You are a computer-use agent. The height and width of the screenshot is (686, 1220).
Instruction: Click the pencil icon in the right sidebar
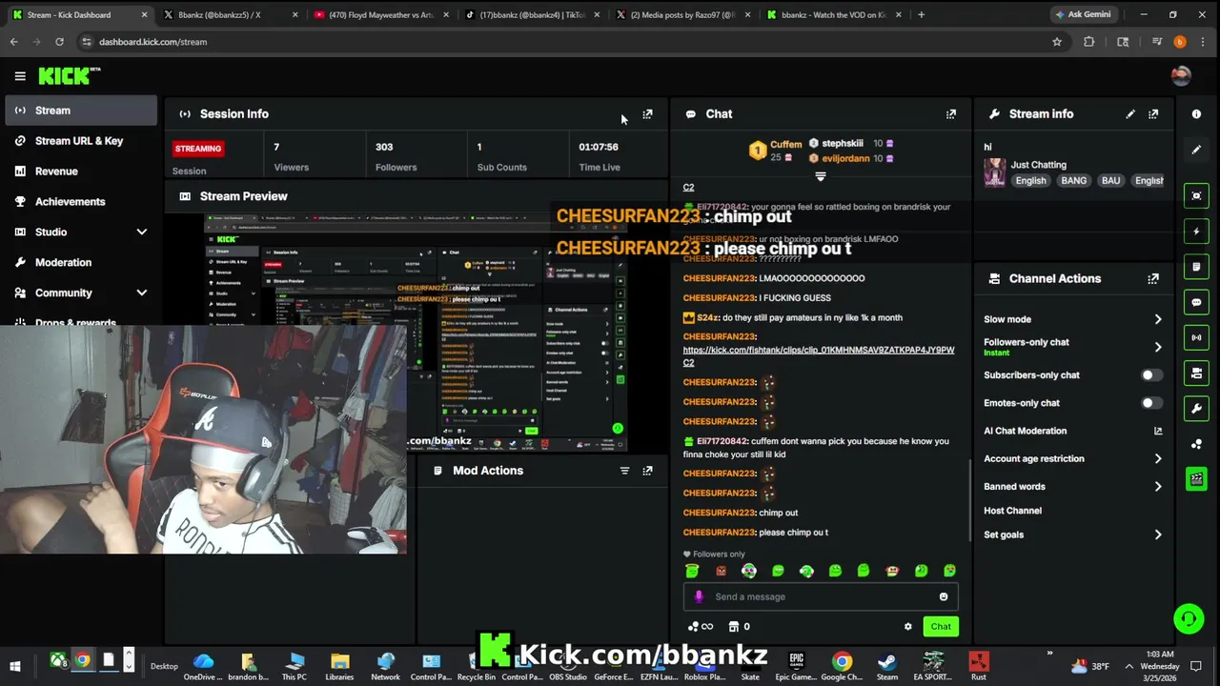point(1196,150)
